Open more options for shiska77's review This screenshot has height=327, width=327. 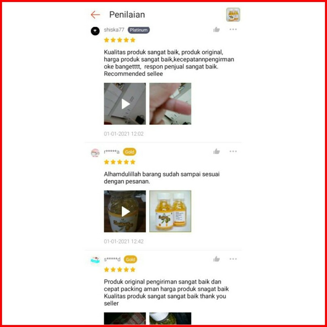[x=233, y=29]
